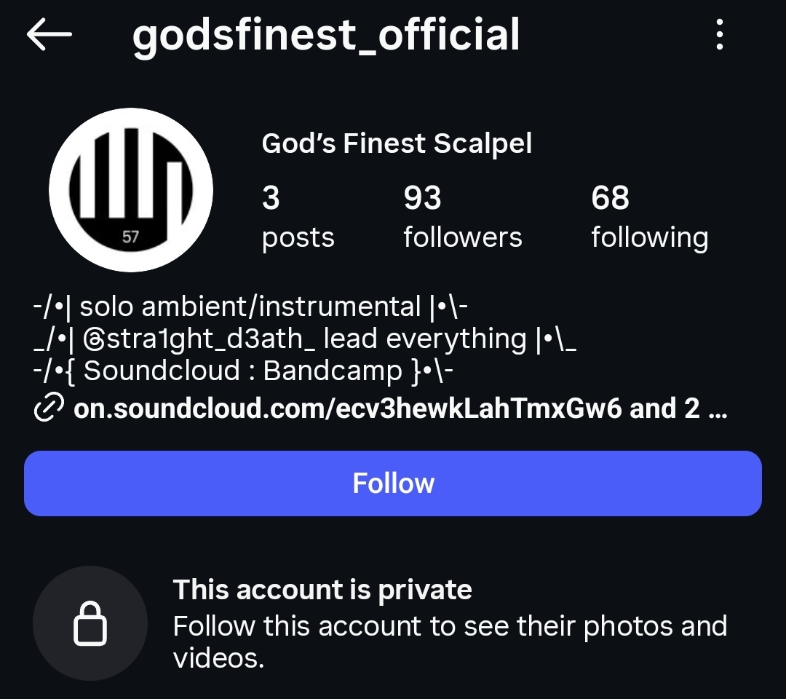Image resolution: width=786 pixels, height=699 pixels.
Task: Tap the godsfinest_official username title
Action: click(326, 35)
